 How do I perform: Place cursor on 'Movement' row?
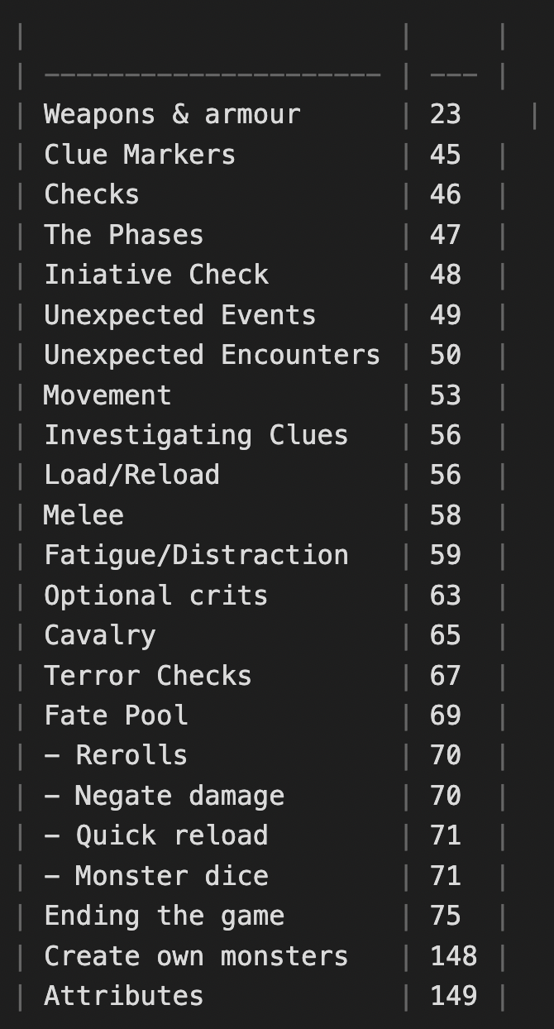pos(107,395)
